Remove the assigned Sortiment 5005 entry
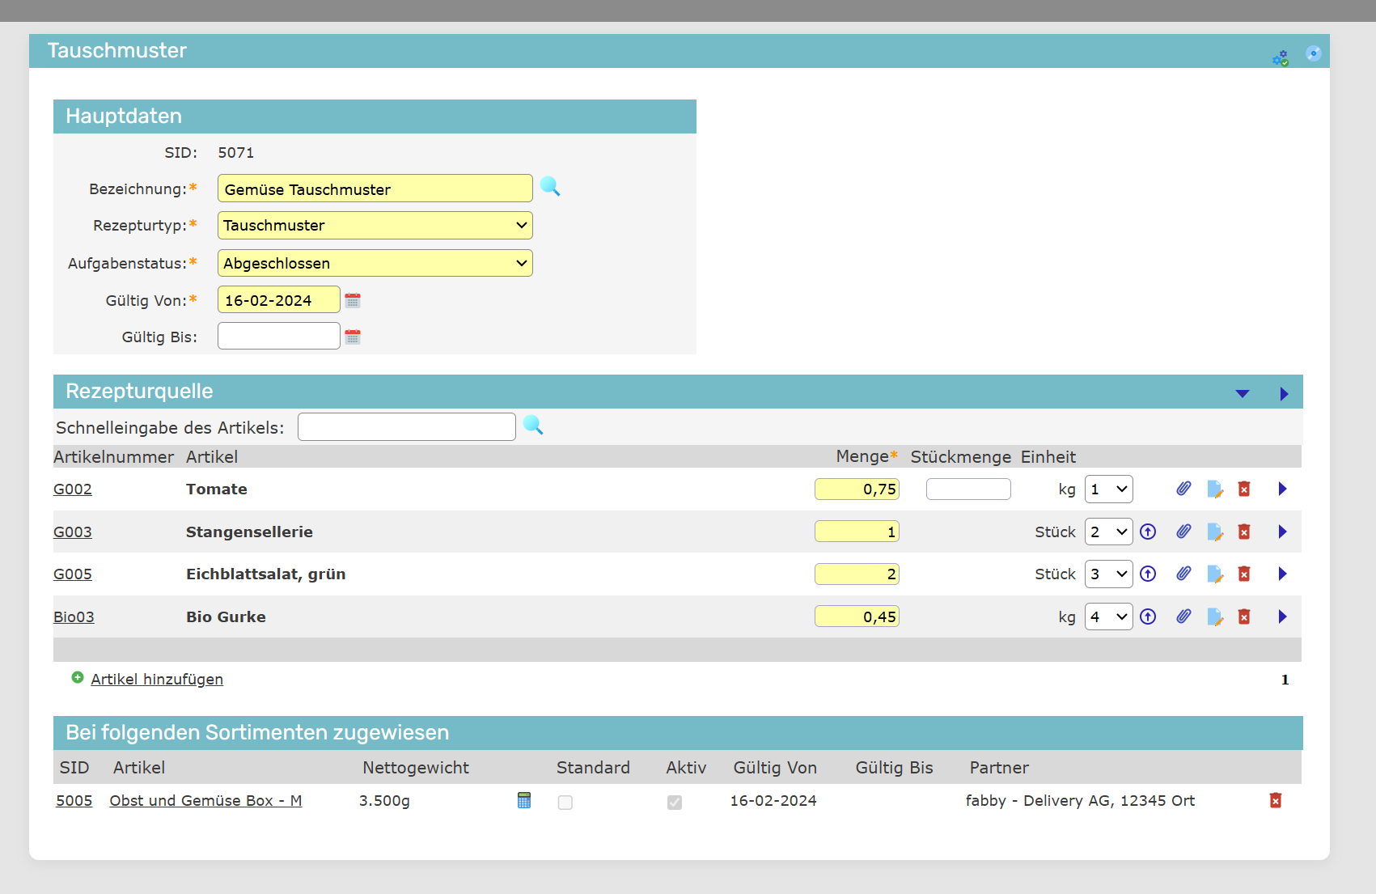Viewport: 1376px width, 894px height. coord(1276,800)
